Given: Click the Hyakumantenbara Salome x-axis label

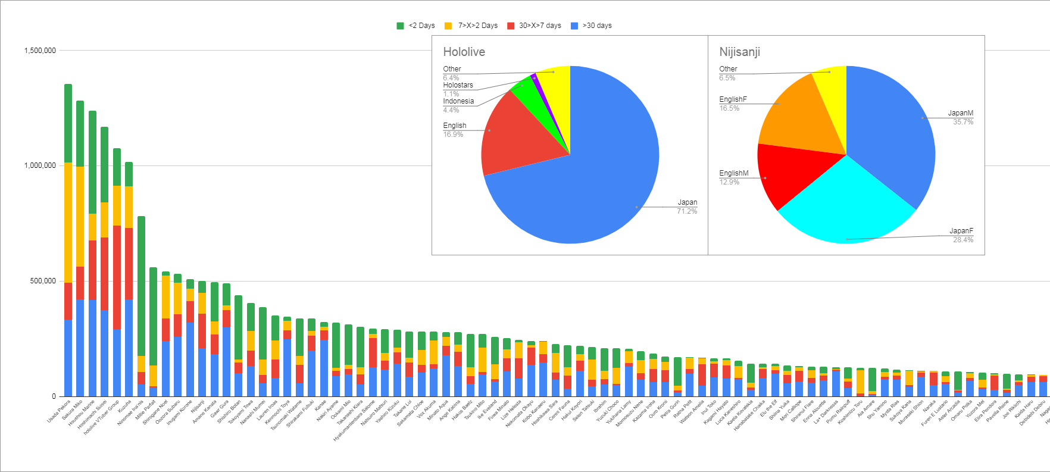Looking at the screenshot, I should pos(355,420).
